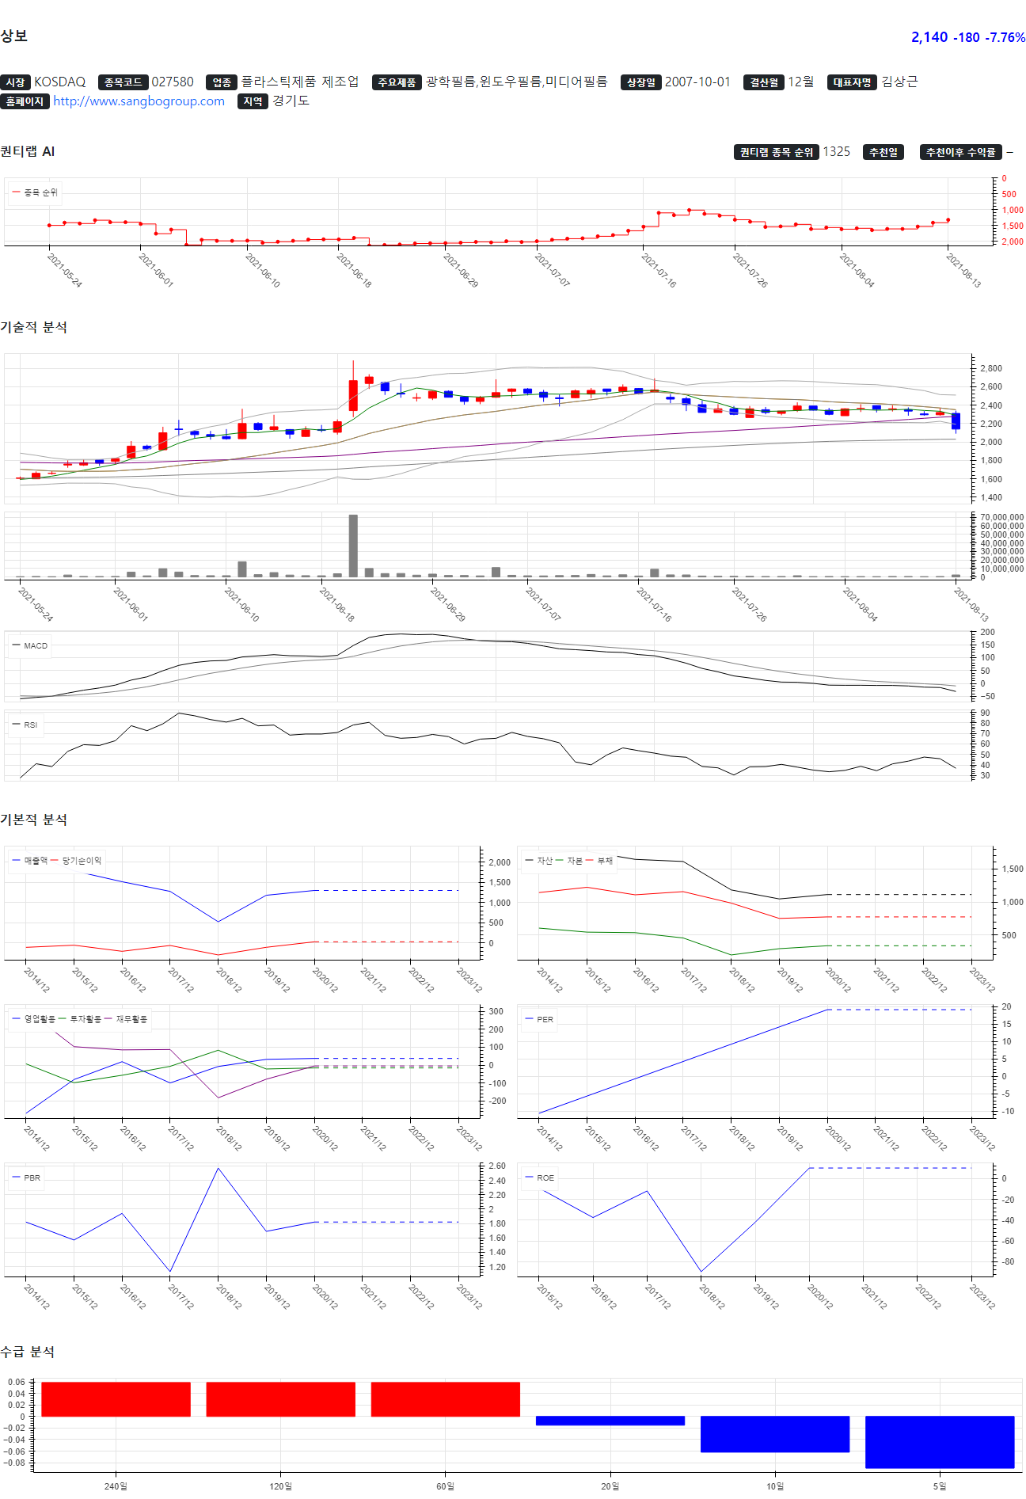Screen dimensions: 1026x1499
Task: Click the tallest volume bar in the volume chart
Action: coord(353,546)
